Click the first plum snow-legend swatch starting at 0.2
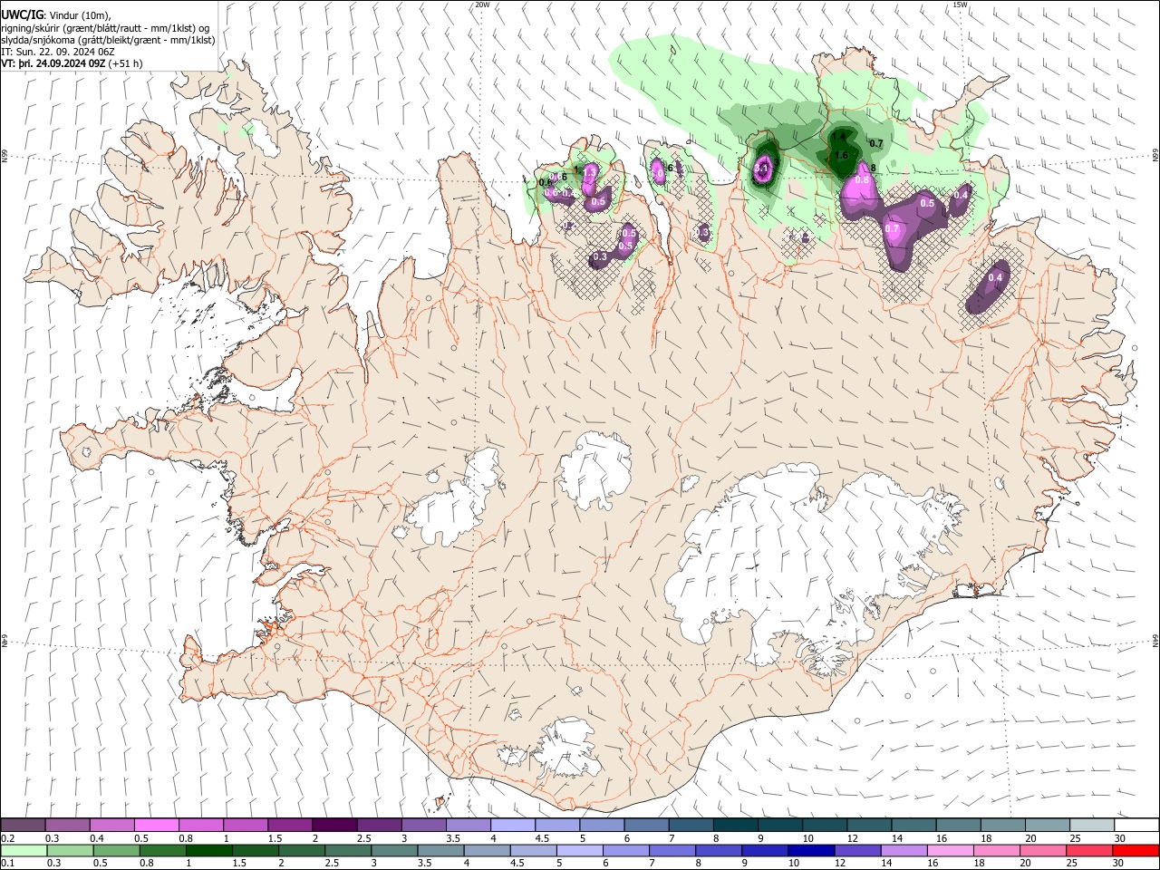The height and width of the screenshot is (870, 1160). point(23,826)
